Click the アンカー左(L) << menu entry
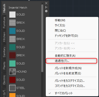 tap(72, 43)
